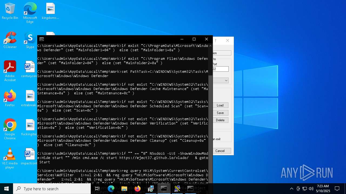The height and width of the screenshot is (194, 346).
Task: Open File Explorer from the taskbar
Action: pyautogui.click(x=124, y=189)
